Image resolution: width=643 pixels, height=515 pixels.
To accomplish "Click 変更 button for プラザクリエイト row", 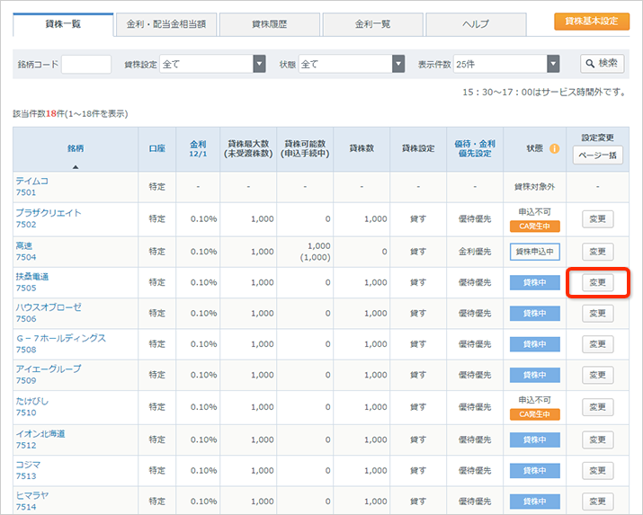I will (x=597, y=220).
